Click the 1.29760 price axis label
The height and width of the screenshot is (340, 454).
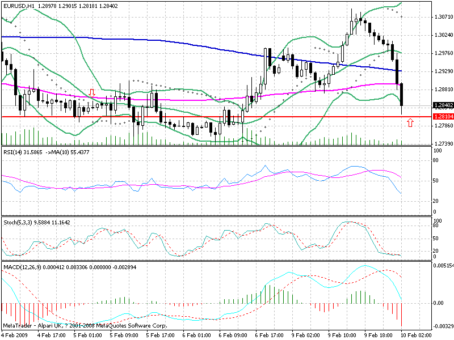coord(444,53)
